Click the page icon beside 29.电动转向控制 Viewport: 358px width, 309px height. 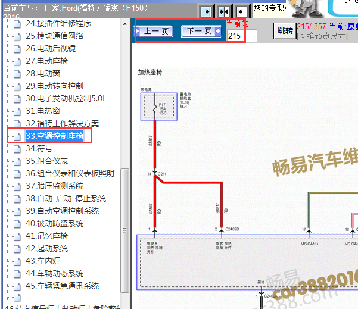(x=17, y=86)
